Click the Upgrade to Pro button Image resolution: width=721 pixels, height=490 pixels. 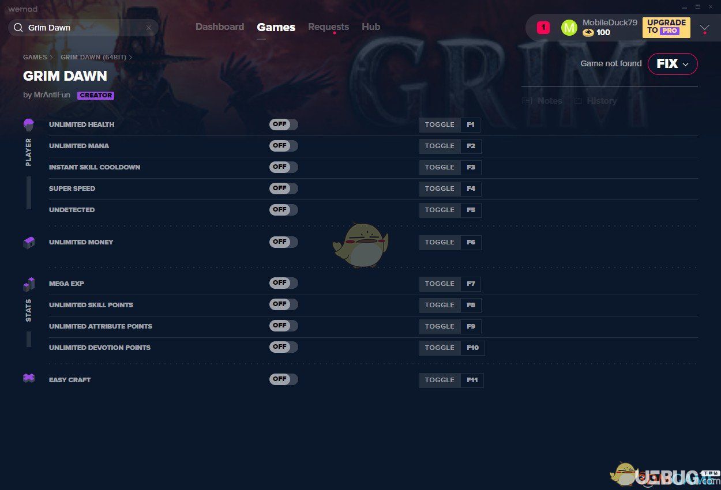(x=666, y=28)
